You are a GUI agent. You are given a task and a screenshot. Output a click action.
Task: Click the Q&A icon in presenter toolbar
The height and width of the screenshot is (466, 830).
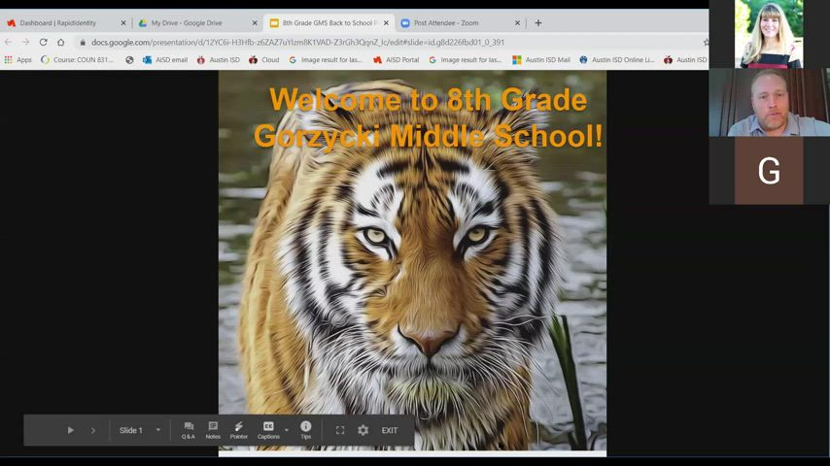(189, 429)
